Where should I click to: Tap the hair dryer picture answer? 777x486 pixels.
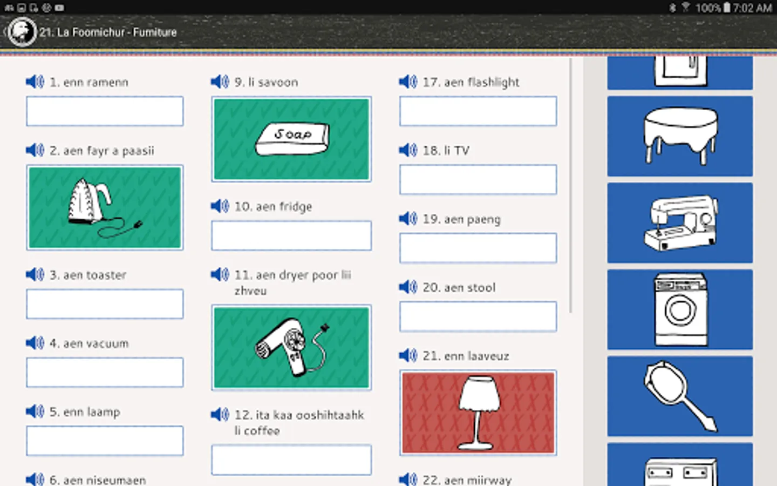pyautogui.click(x=291, y=347)
